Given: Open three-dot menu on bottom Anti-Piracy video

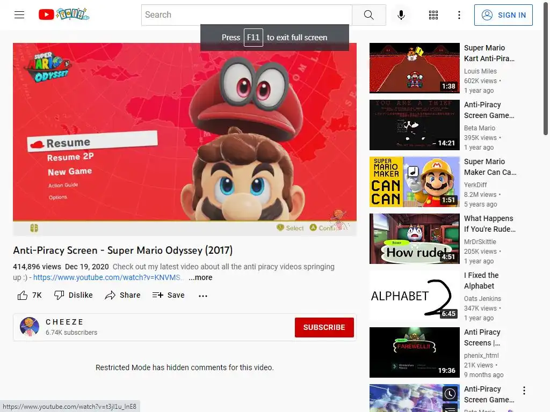Looking at the screenshot, I should (x=524, y=391).
